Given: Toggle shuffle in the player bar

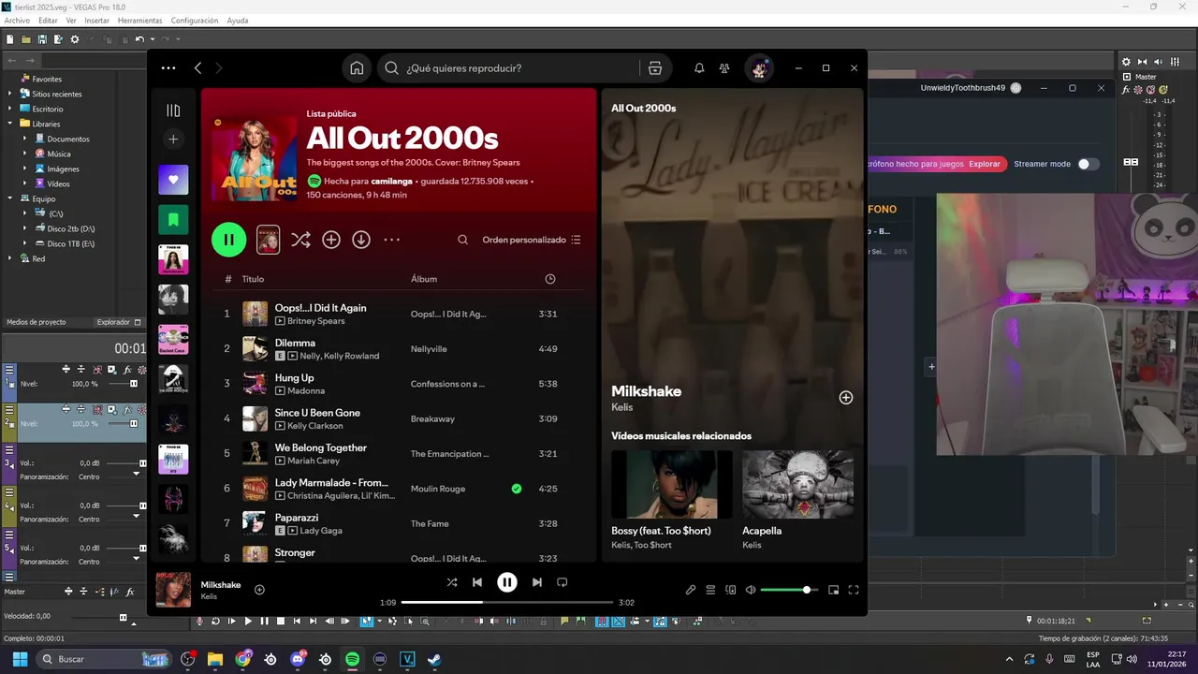Looking at the screenshot, I should [x=452, y=582].
